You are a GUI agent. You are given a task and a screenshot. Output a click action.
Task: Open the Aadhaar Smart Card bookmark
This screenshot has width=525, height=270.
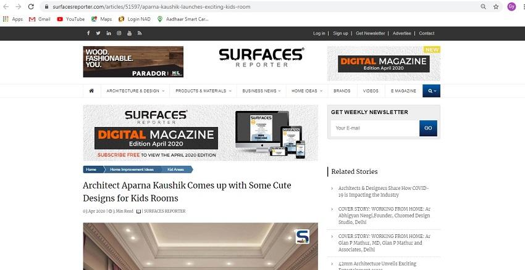183,19
